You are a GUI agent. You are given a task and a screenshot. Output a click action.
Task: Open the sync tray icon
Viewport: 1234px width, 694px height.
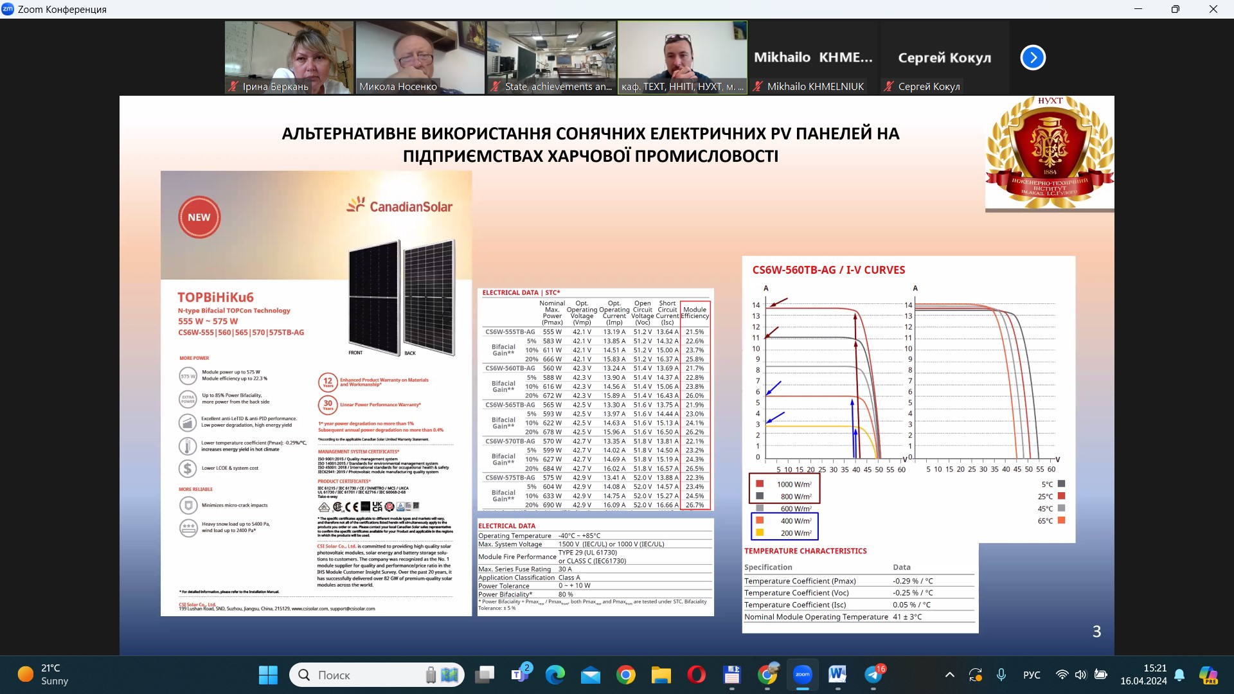click(x=976, y=675)
